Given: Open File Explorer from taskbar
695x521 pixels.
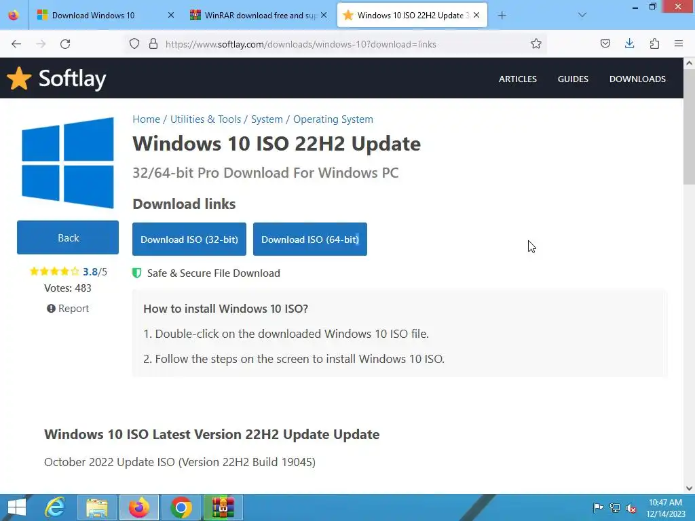Looking at the screenshot, I should pos(97,507).
